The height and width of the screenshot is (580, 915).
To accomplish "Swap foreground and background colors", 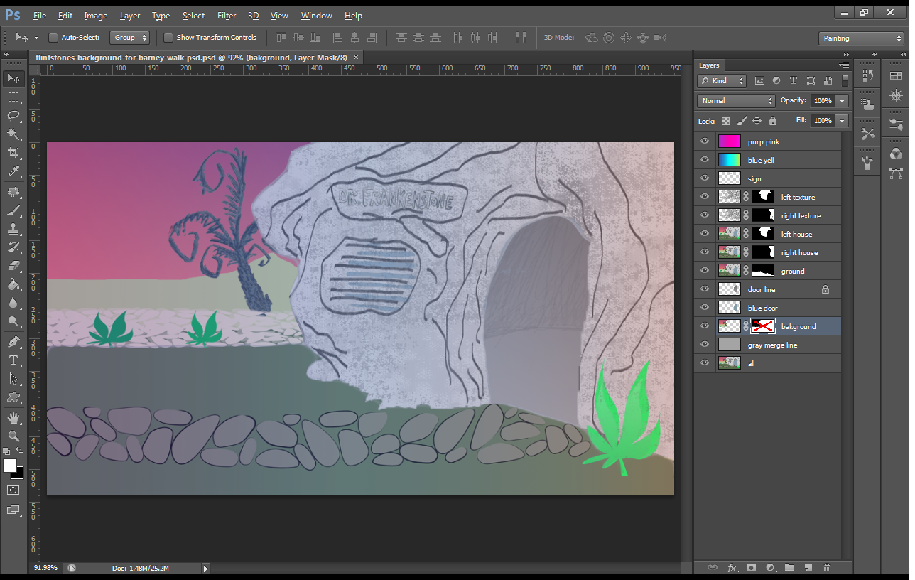I will [19, 451].
